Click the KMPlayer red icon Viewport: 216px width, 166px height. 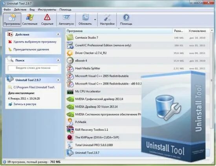click(x=70, y=137)
